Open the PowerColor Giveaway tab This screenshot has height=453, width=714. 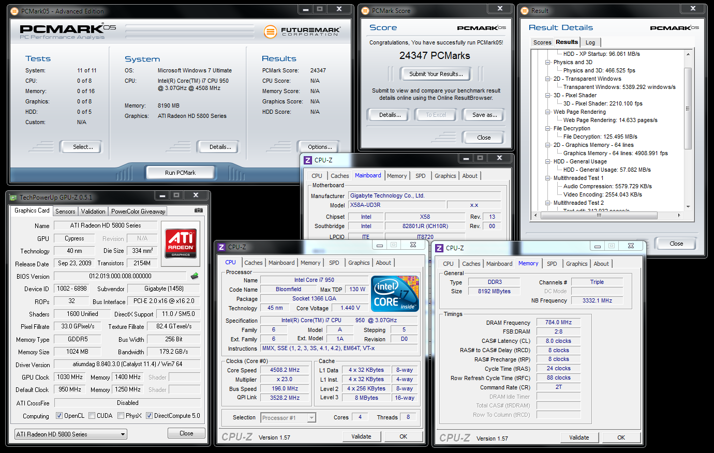point(138,211)
